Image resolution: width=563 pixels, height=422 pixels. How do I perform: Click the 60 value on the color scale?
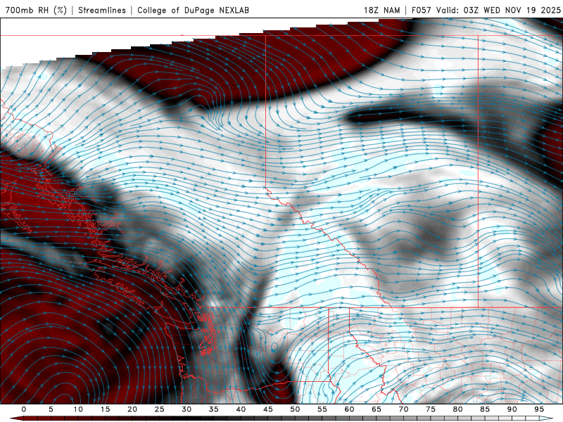point(349,409)
